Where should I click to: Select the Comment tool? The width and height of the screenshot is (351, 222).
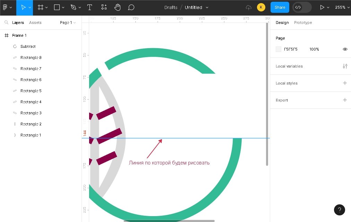[131, 7]
